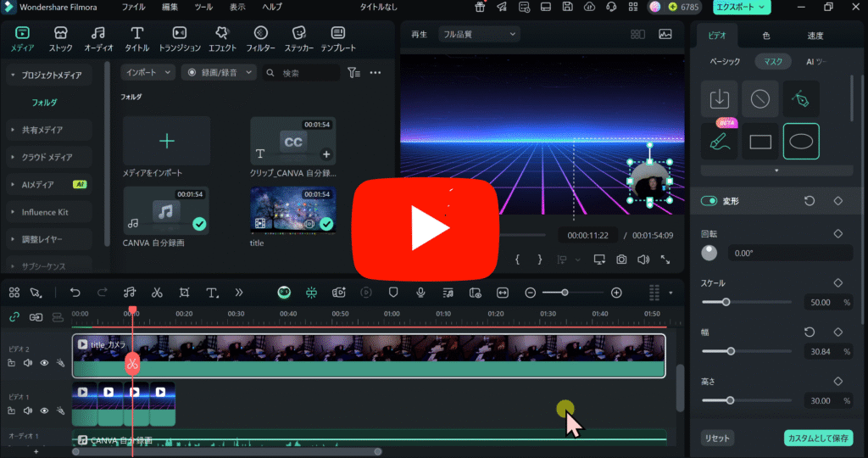The image size is (868, 458).
Task: Click the redo arrow in timeline toolbar
Action: pyautogui.click(x=103, y=293)
